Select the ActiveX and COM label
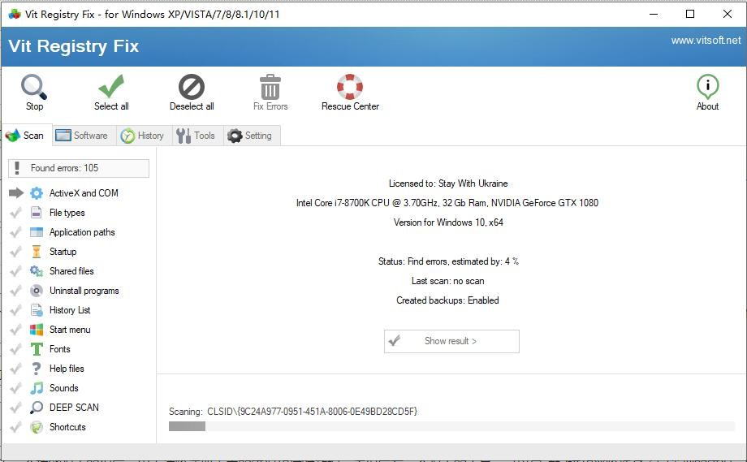 [84, 193]
